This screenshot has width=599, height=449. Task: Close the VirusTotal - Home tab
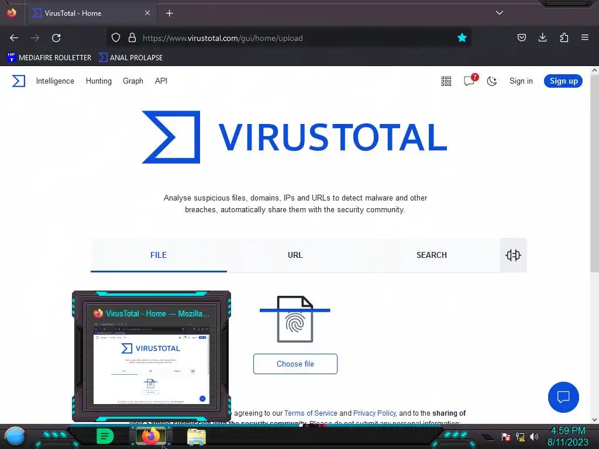(x=147, y=13)
